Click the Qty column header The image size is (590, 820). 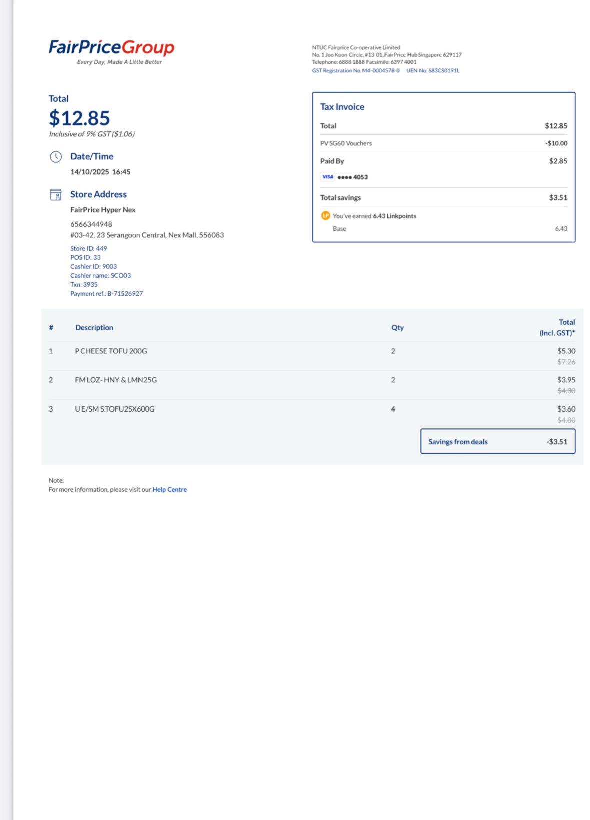(397, 328)
